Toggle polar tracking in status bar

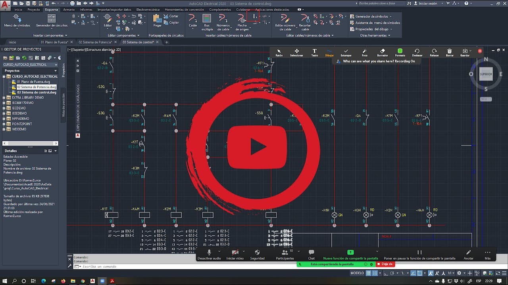[393, 273]
